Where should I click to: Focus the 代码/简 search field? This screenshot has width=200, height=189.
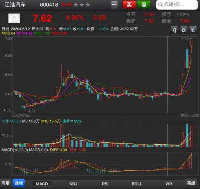click(177, 5)
